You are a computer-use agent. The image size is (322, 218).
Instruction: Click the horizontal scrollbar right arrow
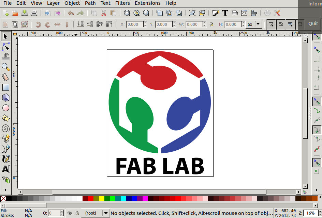pyautogui.click(x=299, y=192)
